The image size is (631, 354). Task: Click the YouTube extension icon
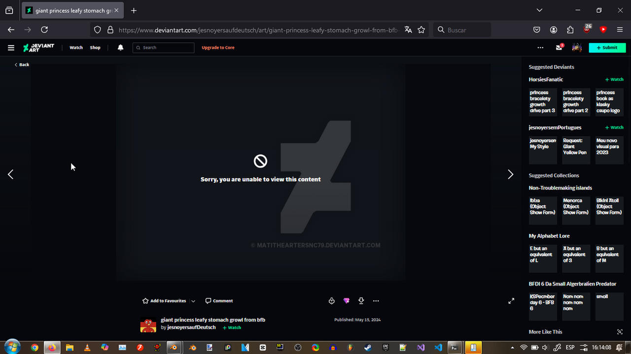click(x=603, y=30)
